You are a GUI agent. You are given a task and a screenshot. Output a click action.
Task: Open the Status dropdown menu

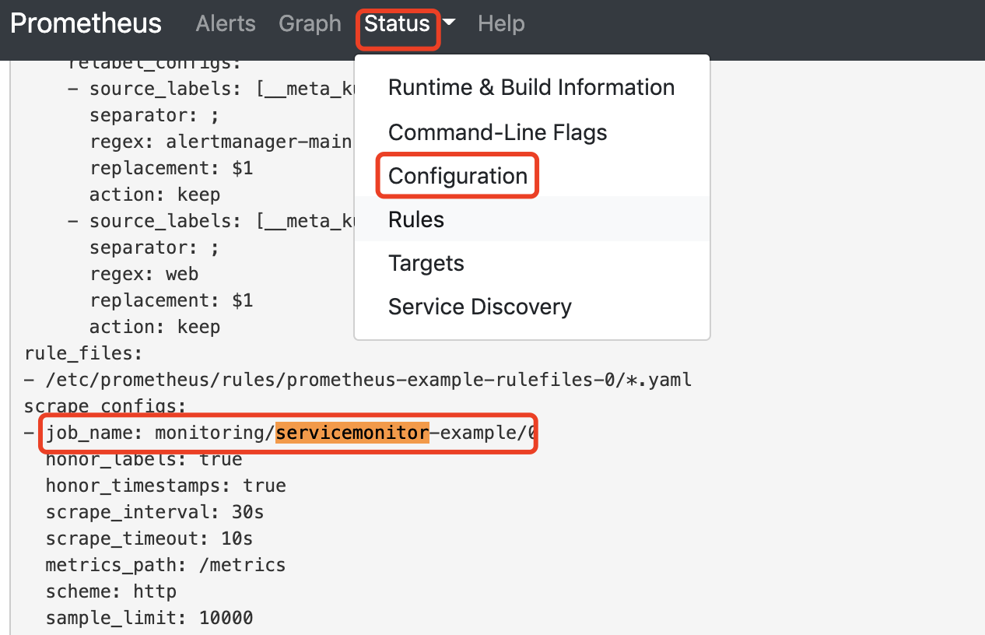pos(398,24)
